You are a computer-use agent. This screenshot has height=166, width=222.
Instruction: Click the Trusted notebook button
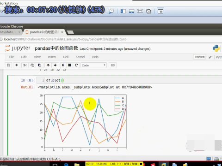coord(199,57)
